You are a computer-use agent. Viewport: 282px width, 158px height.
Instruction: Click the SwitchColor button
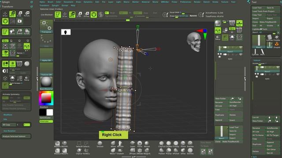[46, 118]
